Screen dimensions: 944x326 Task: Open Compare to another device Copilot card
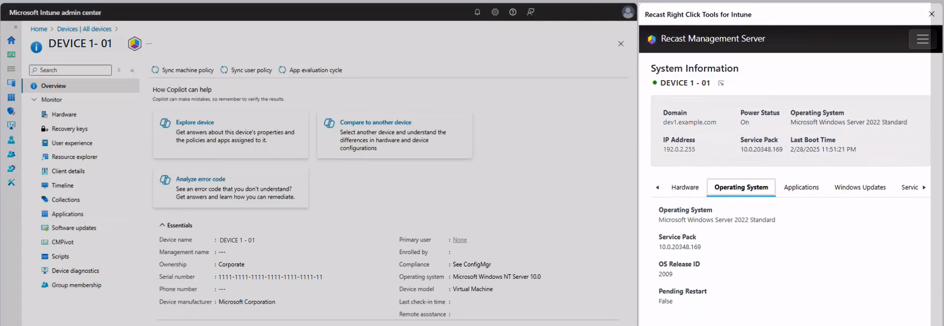pyautogui.click(x=395, y=135)
